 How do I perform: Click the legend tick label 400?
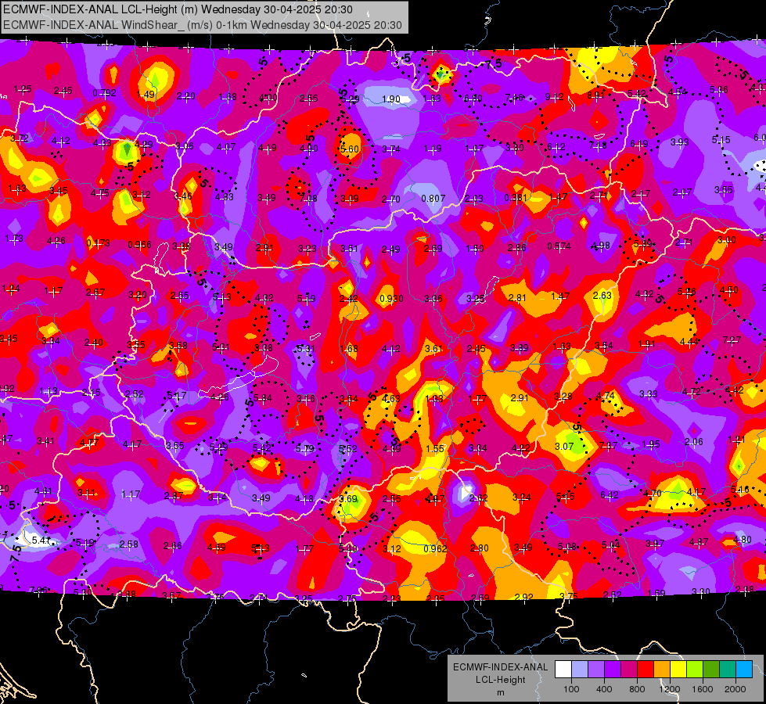coord(604,689)
